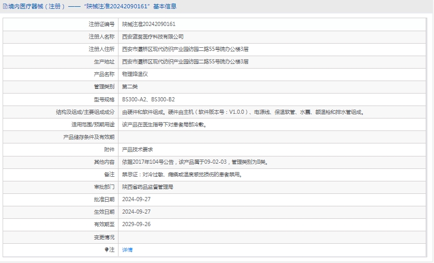Click the bullet icon beside the 注 label
The width and height of the screenshot is (434, 263).
[x=107, y=249]
